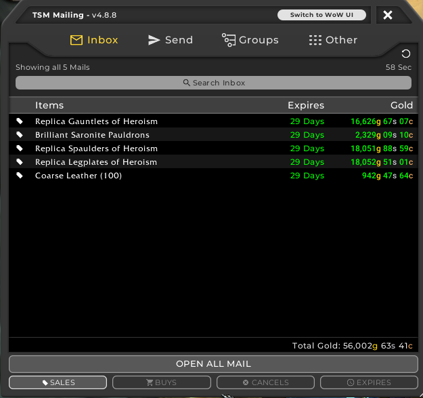Click Switch to WoW UI button
The height and width of the screenshot is (398, 423).
[321, 15]
